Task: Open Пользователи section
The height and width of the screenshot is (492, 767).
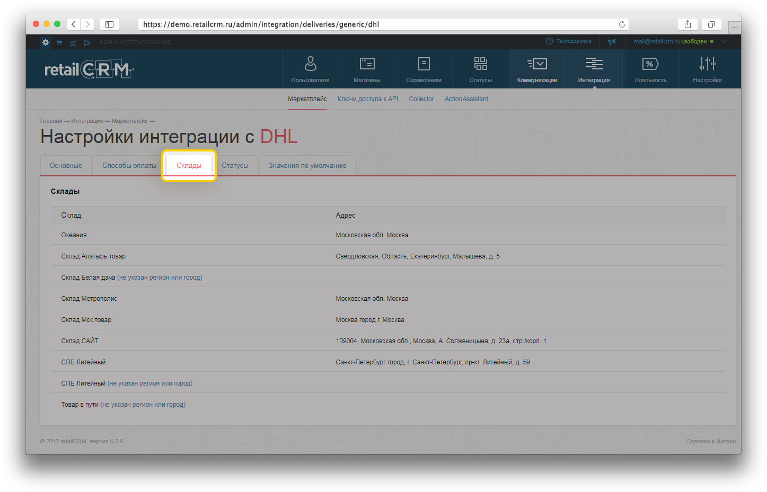Action: tap(310, 69)
